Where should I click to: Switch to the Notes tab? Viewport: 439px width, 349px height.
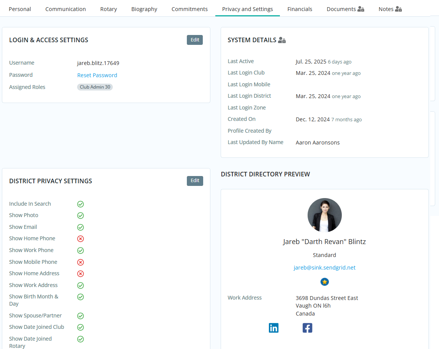click(390, 9)
